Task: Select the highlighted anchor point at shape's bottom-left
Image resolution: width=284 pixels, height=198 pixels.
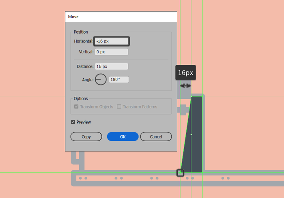Action: pos(180,173)
